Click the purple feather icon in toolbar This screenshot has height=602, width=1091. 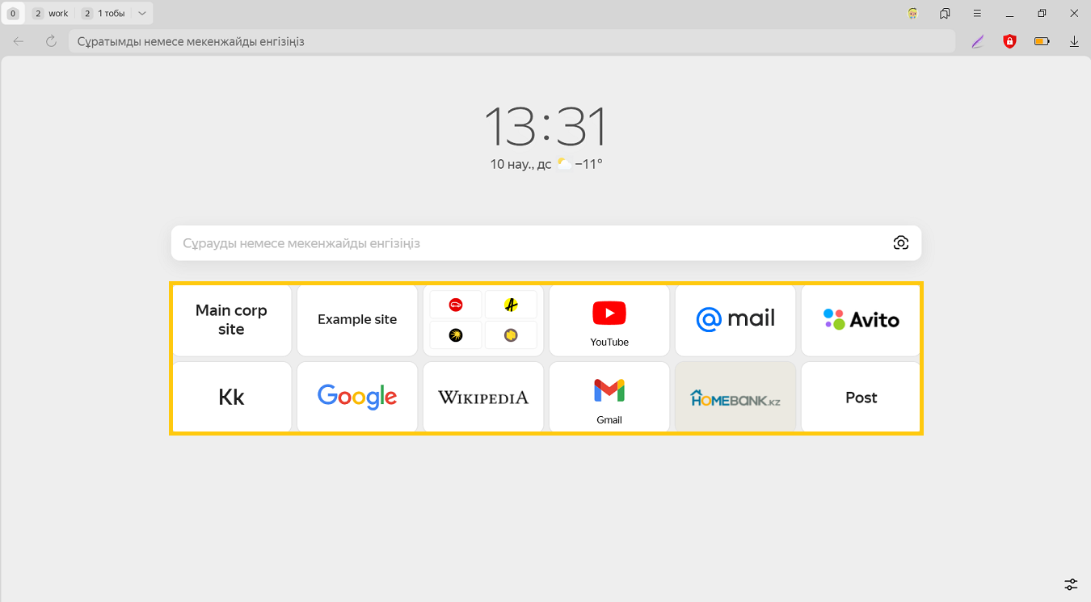978,41
